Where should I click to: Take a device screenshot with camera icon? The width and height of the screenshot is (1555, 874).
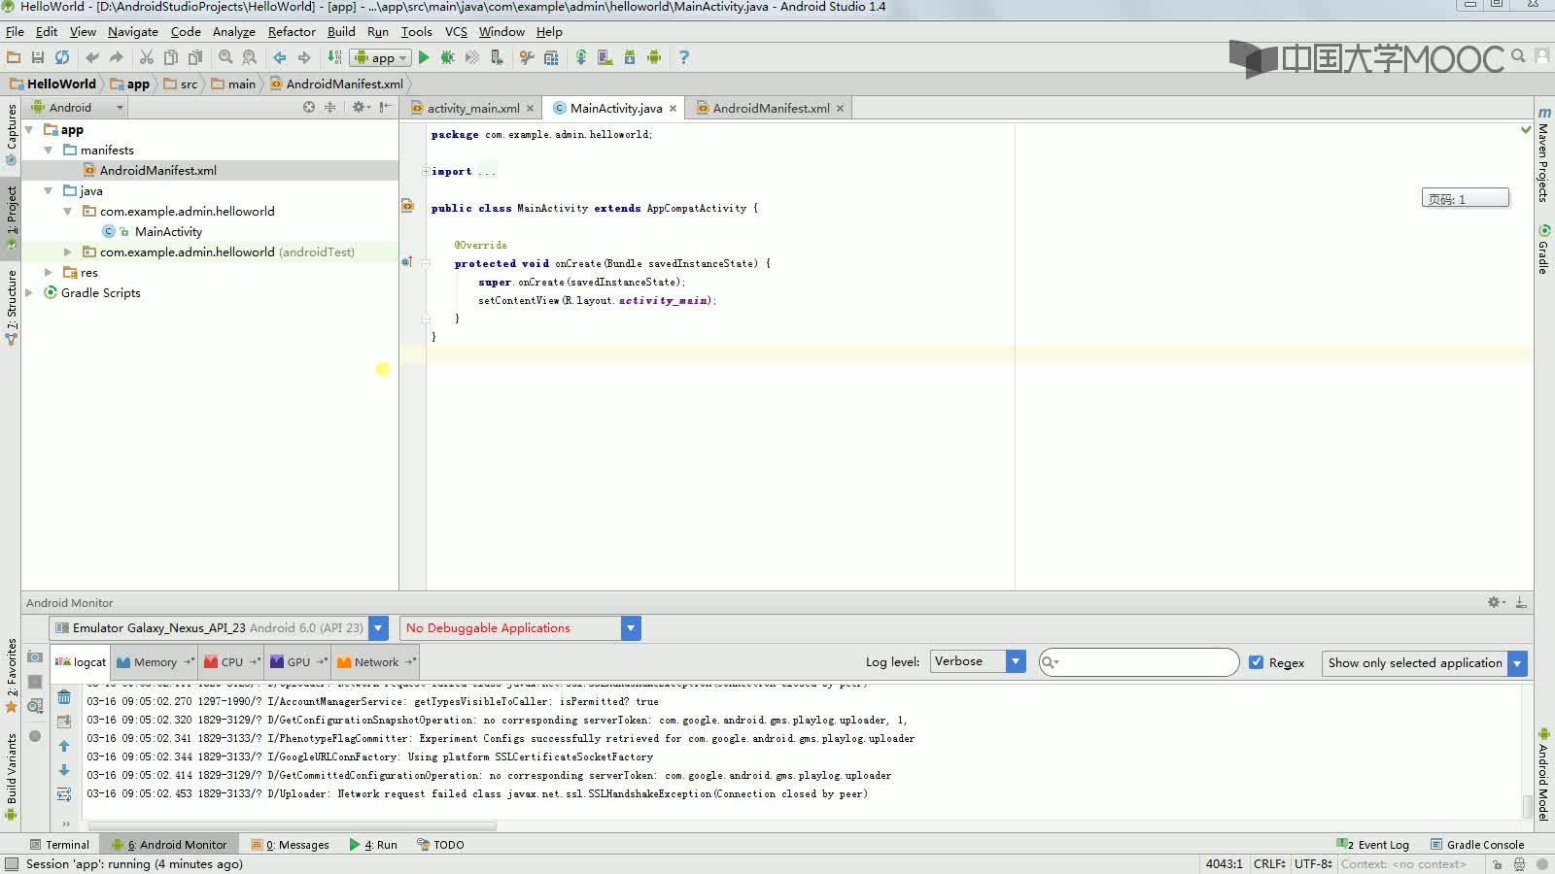pyautogui.click(x=35, y=657)
